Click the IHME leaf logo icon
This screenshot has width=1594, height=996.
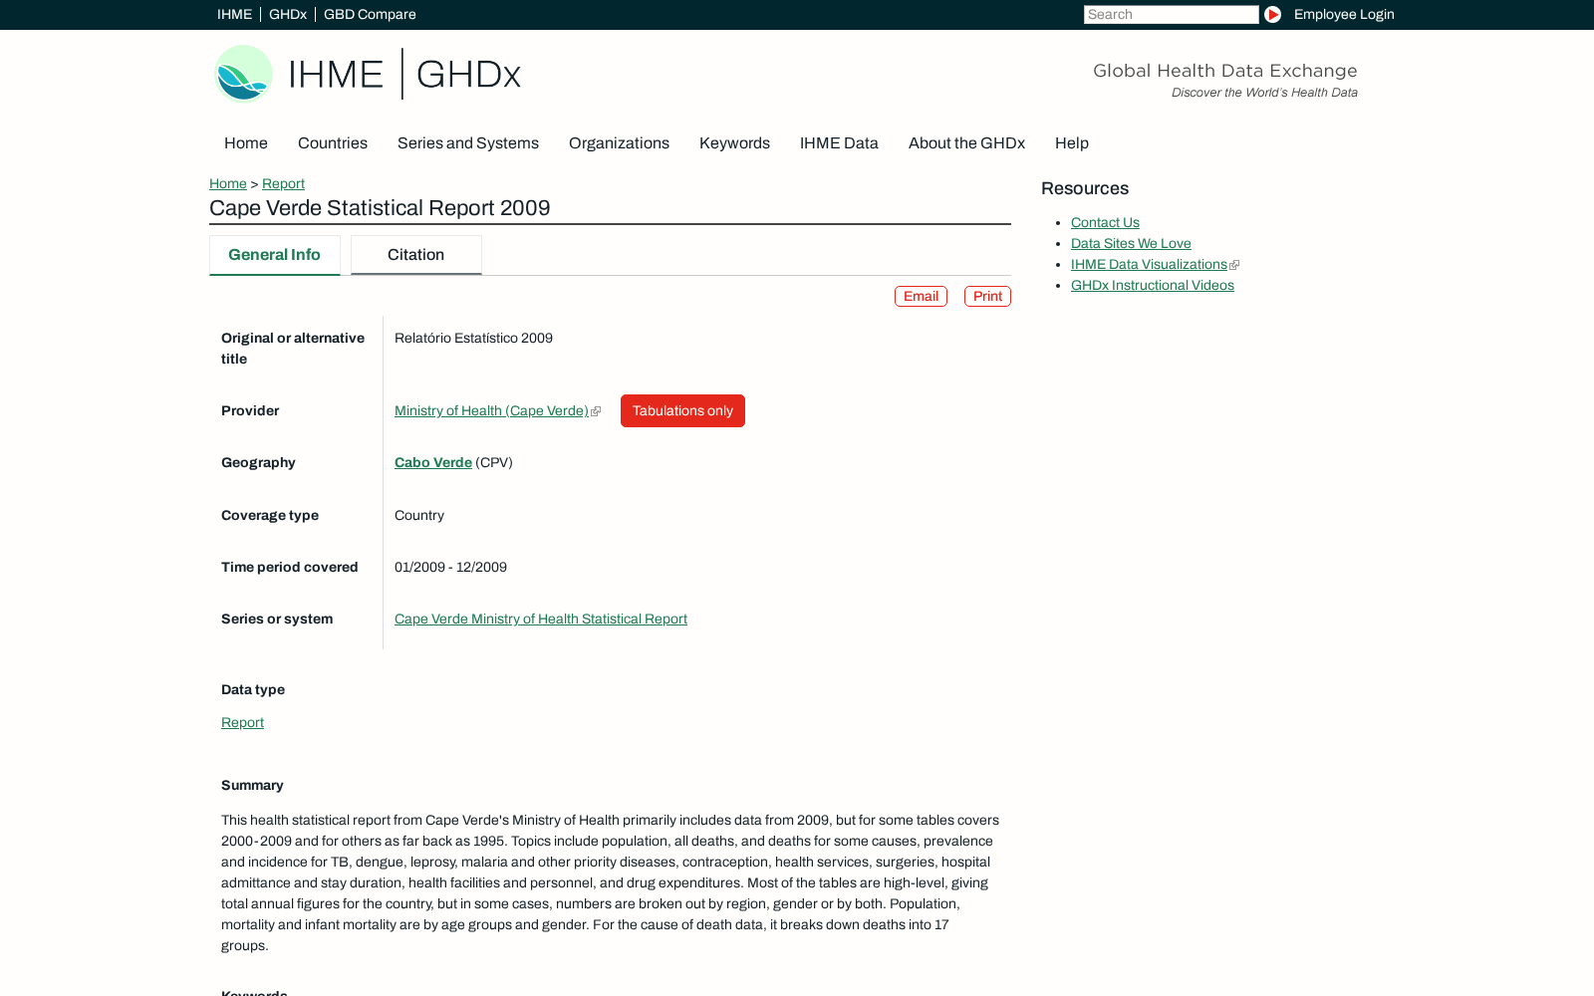(244, 74)
